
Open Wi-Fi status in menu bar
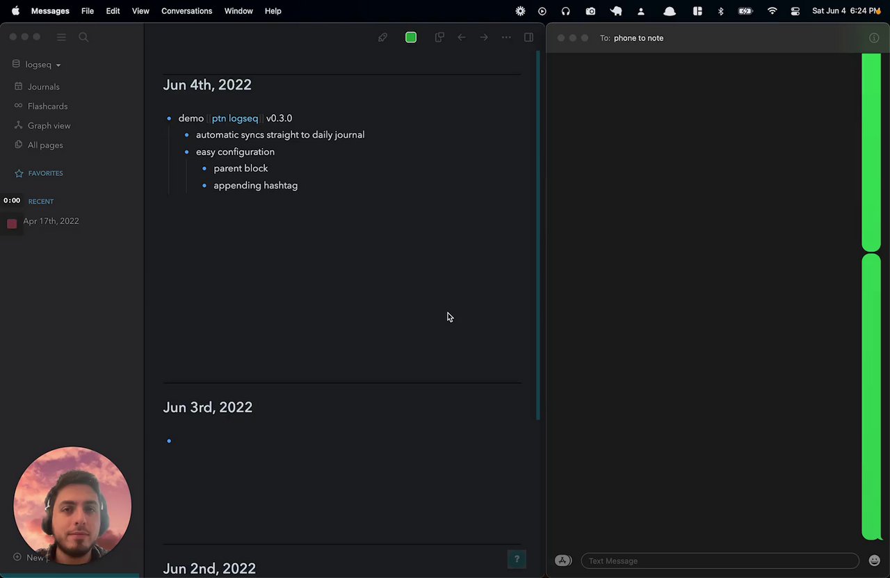click(772, 11)
